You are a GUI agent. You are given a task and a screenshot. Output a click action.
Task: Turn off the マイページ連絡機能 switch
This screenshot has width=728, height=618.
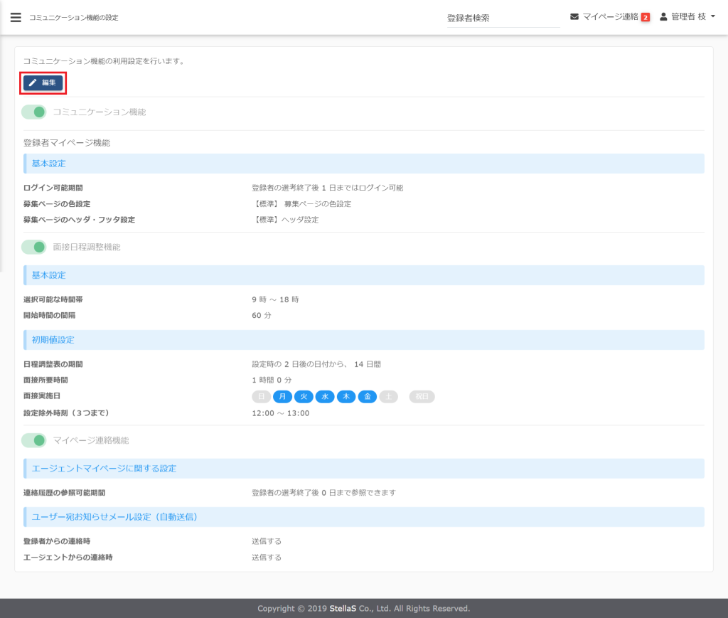tap(34, 441)
